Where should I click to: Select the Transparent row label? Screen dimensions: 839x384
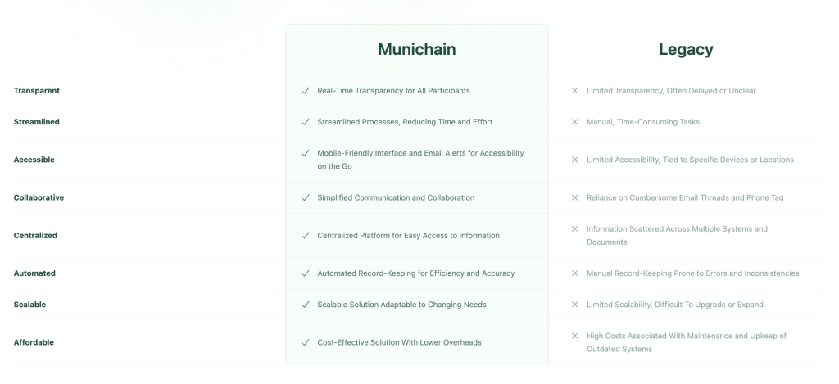tap(36, 91)
